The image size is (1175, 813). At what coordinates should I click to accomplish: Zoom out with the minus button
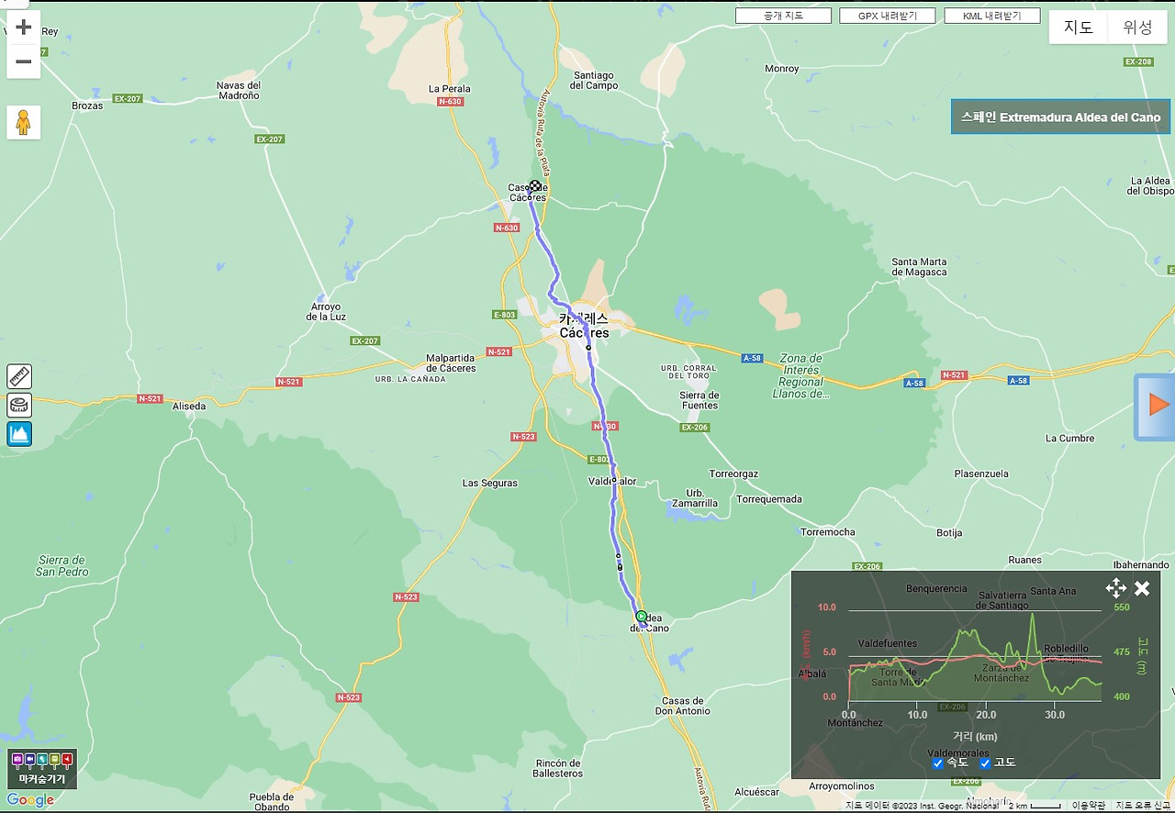click(x=24, y=61)
